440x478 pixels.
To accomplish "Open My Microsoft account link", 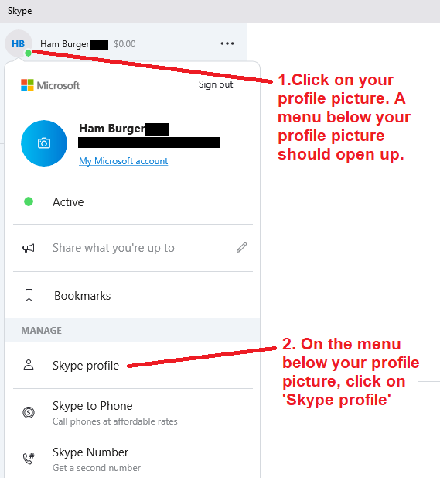I will [123, 161].
